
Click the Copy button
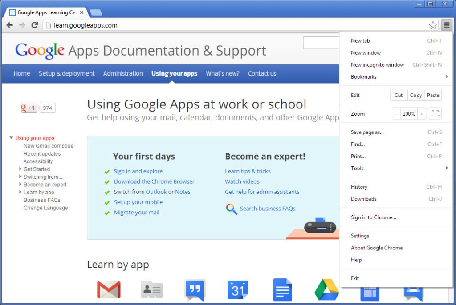(416, 95)
